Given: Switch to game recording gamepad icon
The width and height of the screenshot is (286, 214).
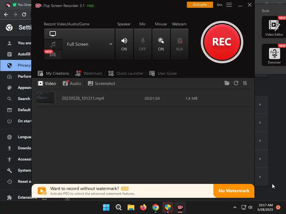Looking at the screenshot, I should click(x=53, y=54).
